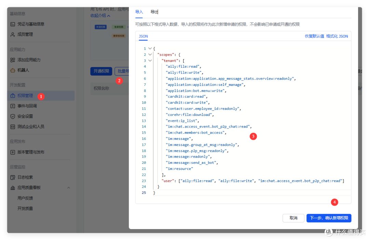Click the 日志检索 search icon
This screenshot has width=369, height=240.
(13, 177)
